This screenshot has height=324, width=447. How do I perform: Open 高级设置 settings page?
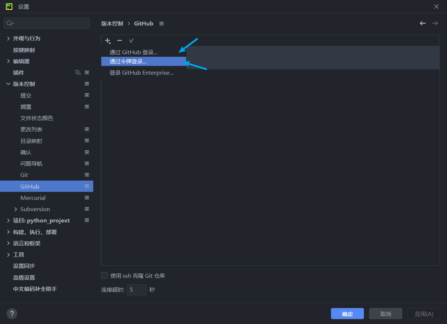[x=24, y=277]
